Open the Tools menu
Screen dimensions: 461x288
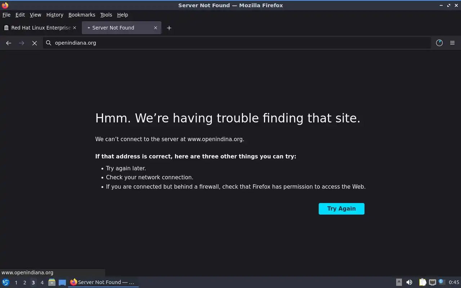pyautogui.click(x=106, y=15)
